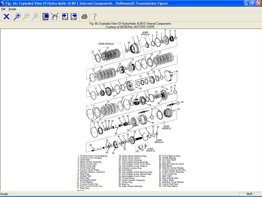Click legend entry '7. Clutch Inner Seal'
This screenshot has height=197, width=262.
click(86, 168)
